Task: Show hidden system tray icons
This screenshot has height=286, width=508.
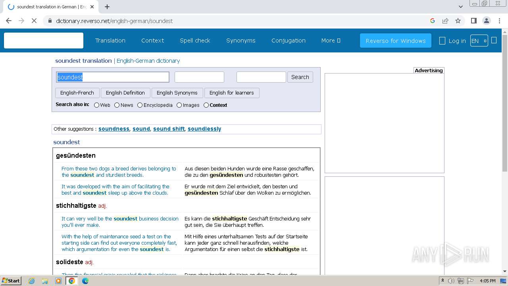Action: [x=443, y=280]
